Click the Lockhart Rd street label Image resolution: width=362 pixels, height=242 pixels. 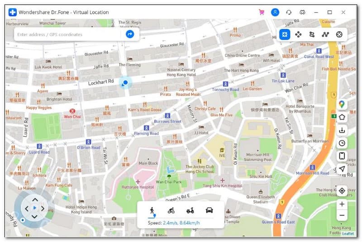click(x=101, y=82)
